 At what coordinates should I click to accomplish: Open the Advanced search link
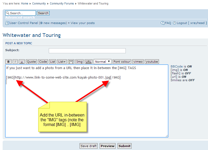click(x=20, y=17)
